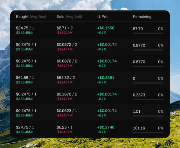Click the progress bar under 101.19
The image size is (180, 148).
point(148,133)
